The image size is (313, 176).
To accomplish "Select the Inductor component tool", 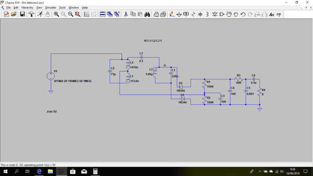I will (x=207, y=14).
